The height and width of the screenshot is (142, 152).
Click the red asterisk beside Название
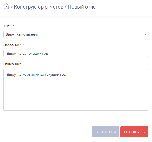(24, 45)
